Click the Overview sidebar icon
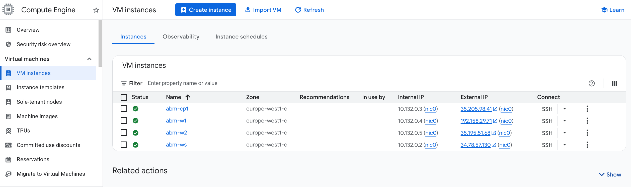 (8, 30)
